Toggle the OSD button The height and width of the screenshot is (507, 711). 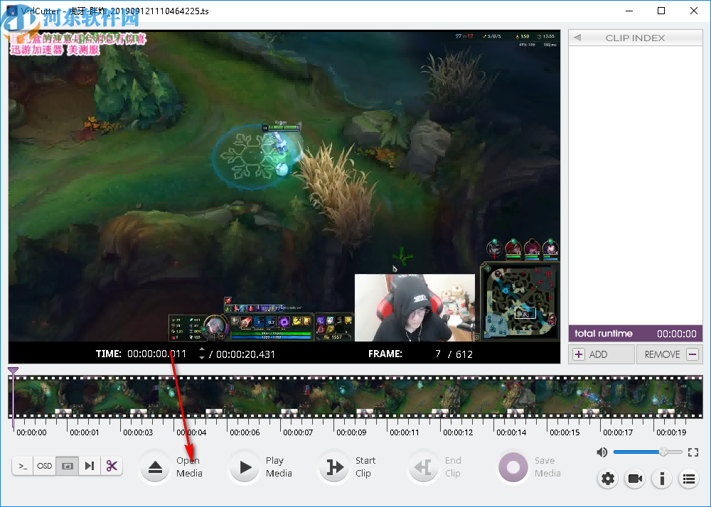point(44,466)
